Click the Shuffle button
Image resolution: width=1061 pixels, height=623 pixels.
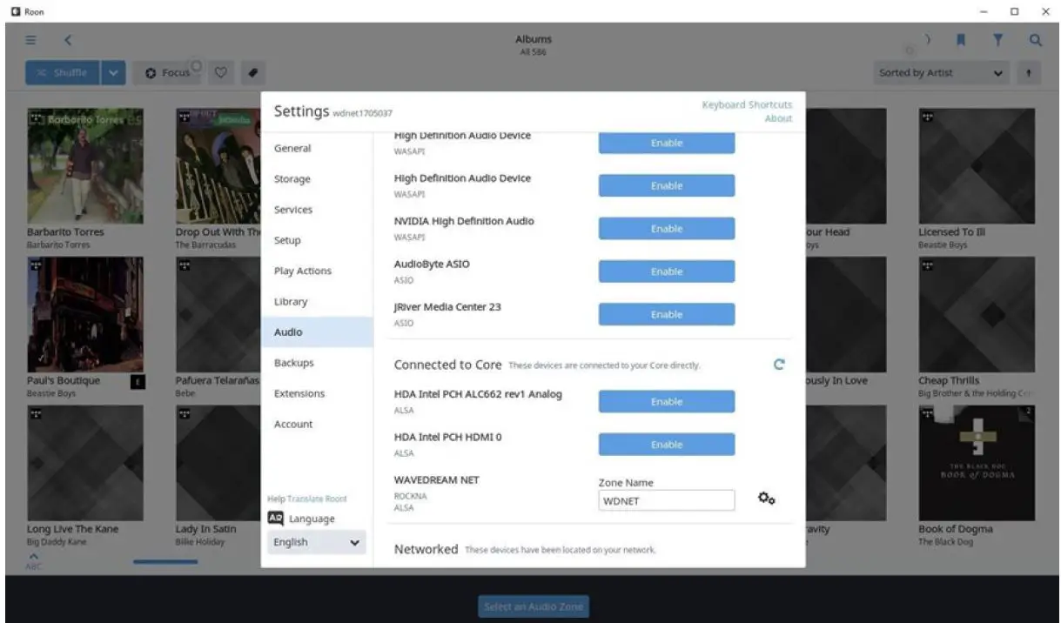tap(63, 72)
